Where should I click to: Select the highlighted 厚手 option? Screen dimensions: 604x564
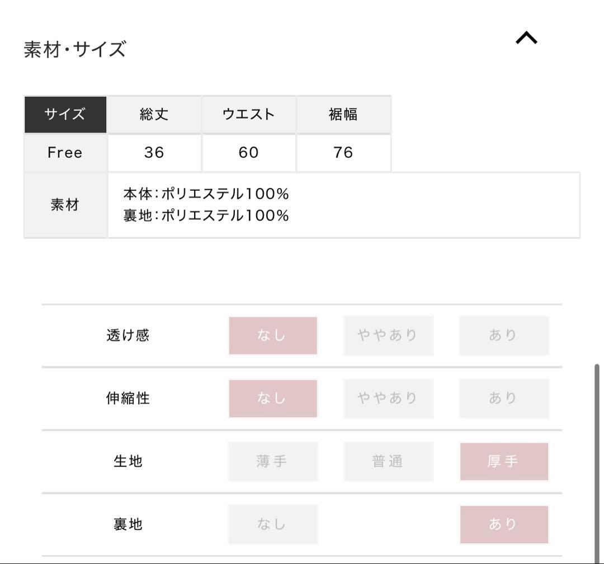504,461
